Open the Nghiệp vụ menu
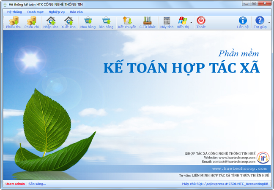Image resolution: width=274 pixels, height=190 pixels. tap(57, 12)
